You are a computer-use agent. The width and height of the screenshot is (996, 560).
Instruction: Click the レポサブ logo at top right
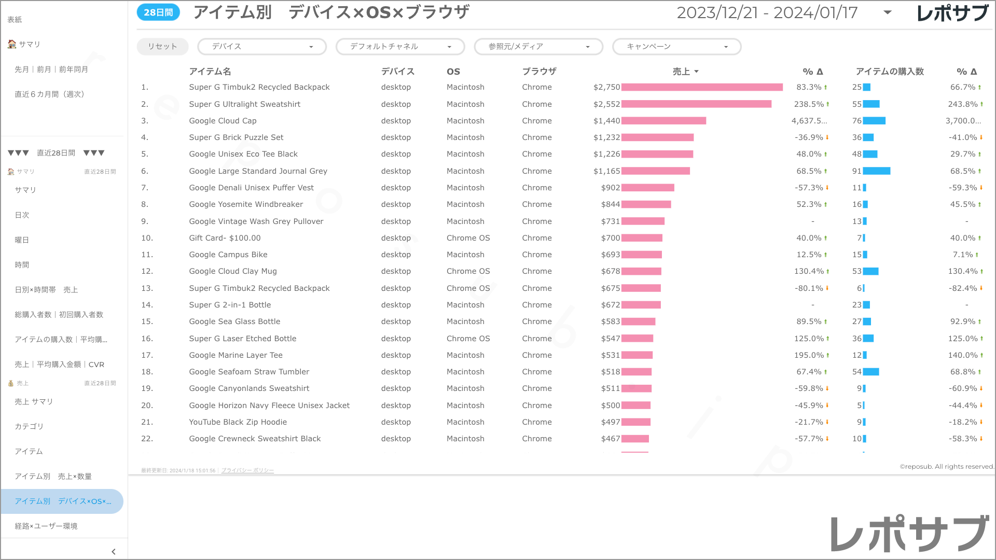[952, 13]
